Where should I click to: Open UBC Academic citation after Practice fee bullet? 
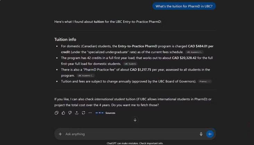[x=85, y=75]
